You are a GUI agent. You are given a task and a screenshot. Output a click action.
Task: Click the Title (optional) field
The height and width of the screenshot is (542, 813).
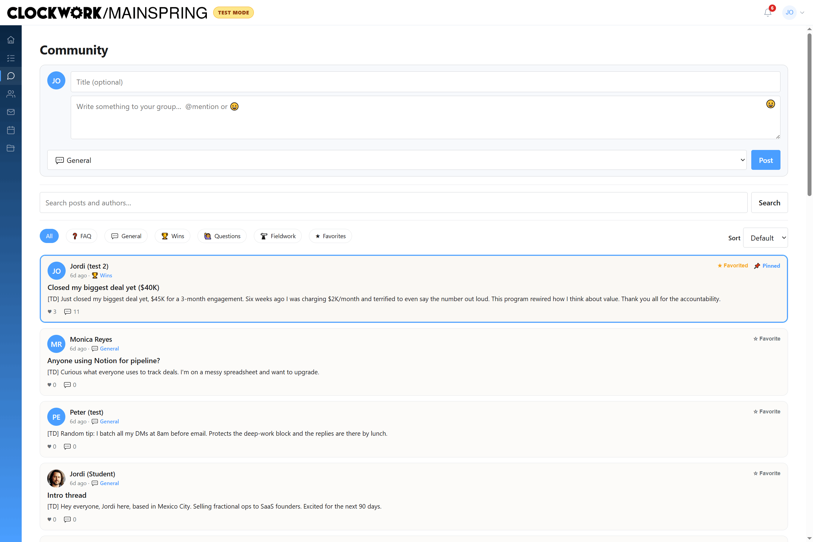click(x=425, y=82)
